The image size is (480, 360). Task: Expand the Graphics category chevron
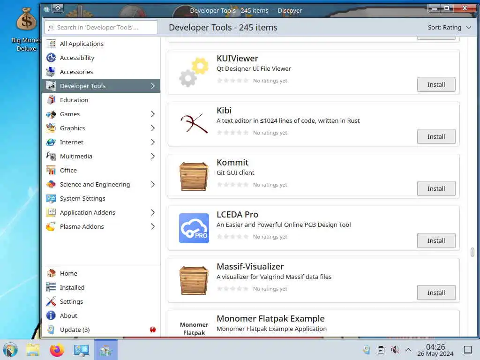(x=153, y=128)
